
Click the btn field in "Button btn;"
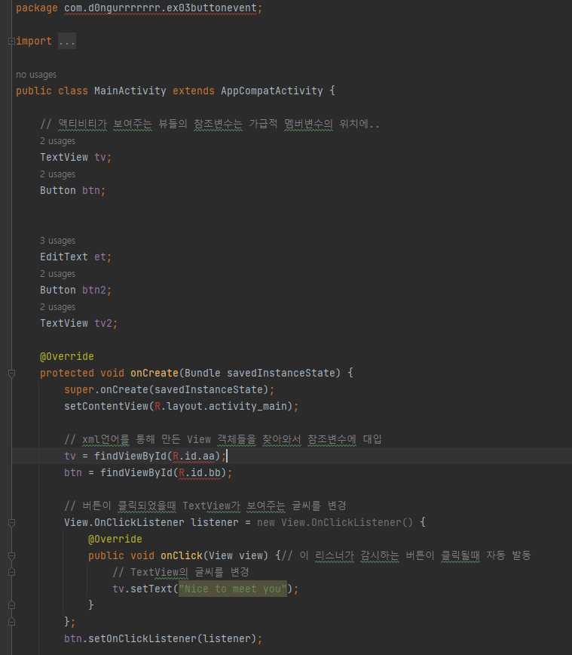click(91, 190)
